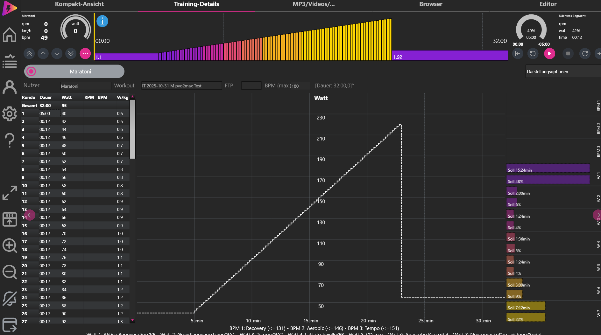Click the zoom in magnifier icon

(x=10, y=246)
